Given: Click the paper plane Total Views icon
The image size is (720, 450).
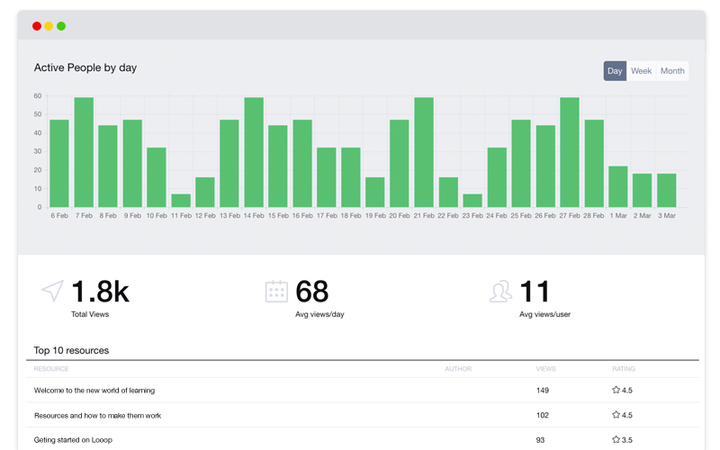Looking at the screenshot, I should click(x=52, y=291).
